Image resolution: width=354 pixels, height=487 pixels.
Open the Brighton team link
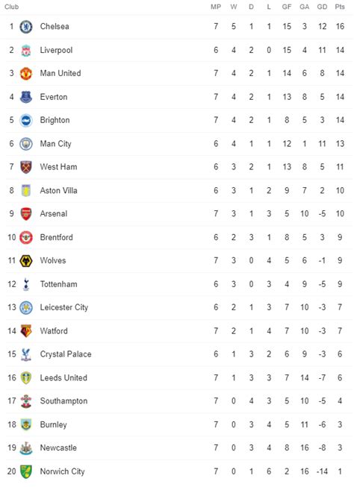click(x=55, y=121)
